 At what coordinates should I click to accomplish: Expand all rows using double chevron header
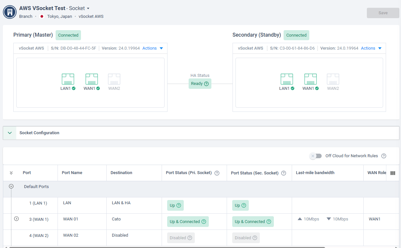(11, 173)
